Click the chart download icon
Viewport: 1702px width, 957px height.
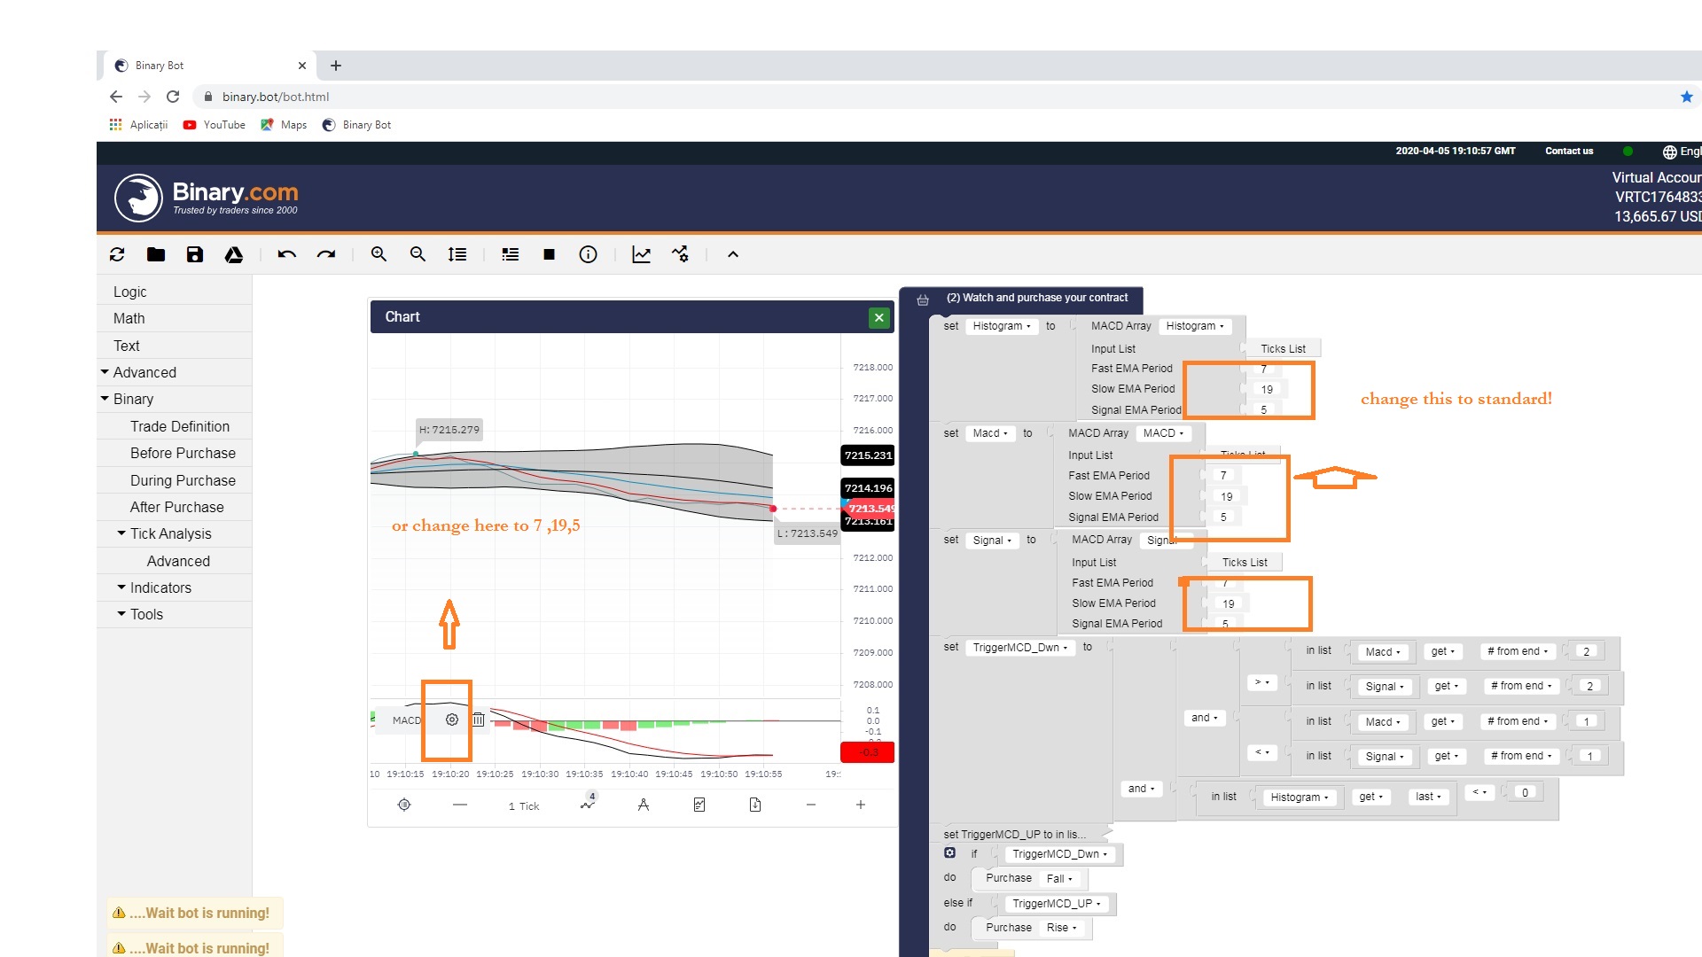[x=755, y=805]
